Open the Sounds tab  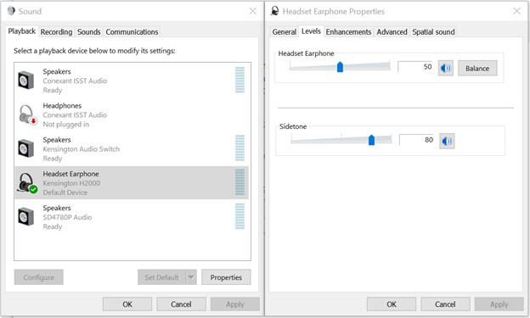[89, 31]
